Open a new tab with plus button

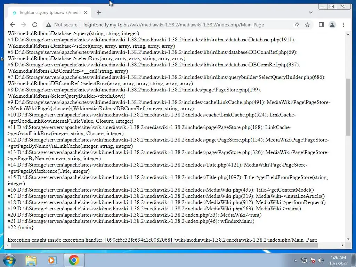[98, 13]
